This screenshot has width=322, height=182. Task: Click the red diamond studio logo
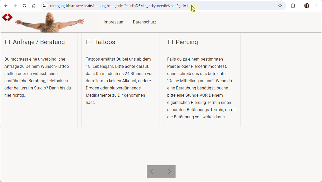click(x=7, y=17)
